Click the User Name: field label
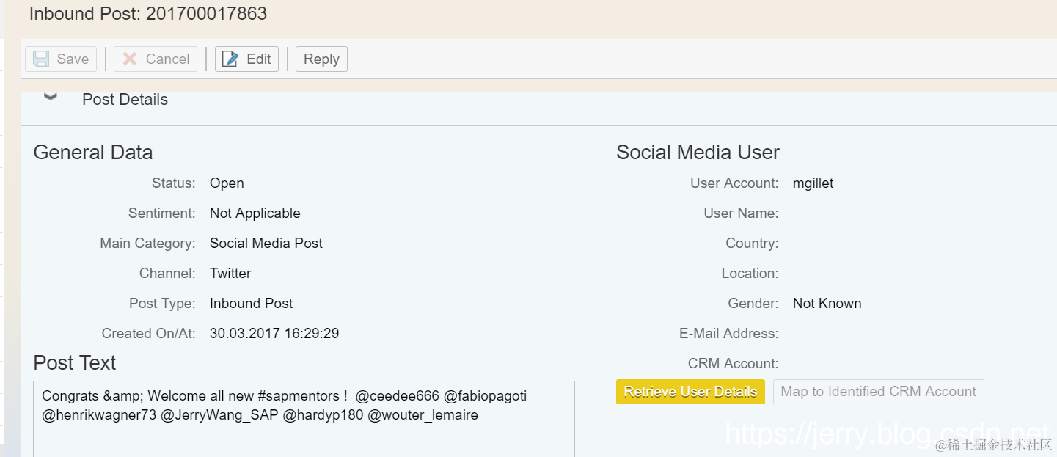This screenshot has width=1057, height=457. (x=741, y=213)
